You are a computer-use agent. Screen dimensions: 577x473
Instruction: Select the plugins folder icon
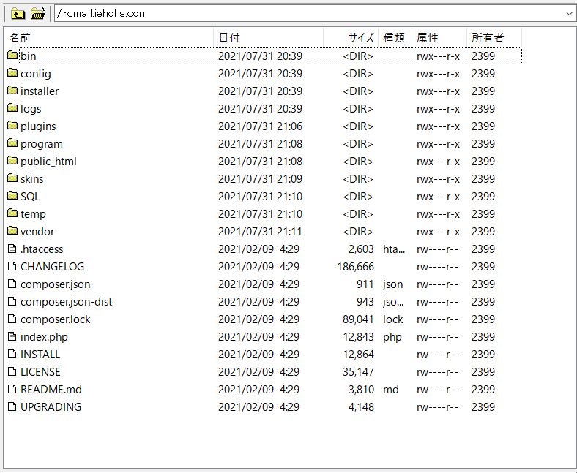tap(12, 126)
